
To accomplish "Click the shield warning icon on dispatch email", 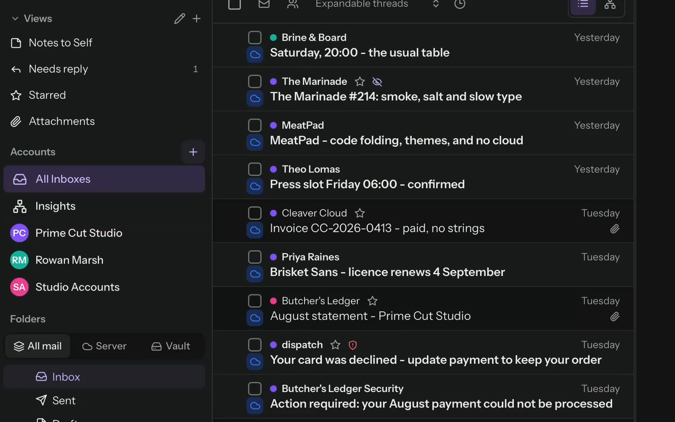I will (x=353, y=345).
